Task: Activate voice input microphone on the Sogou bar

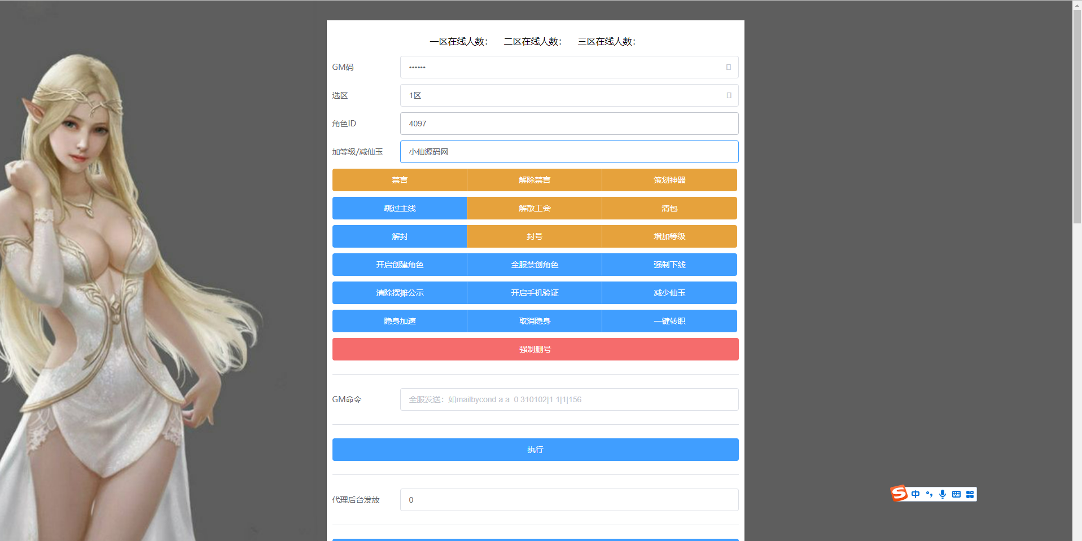Action: (x=943, y=494)
